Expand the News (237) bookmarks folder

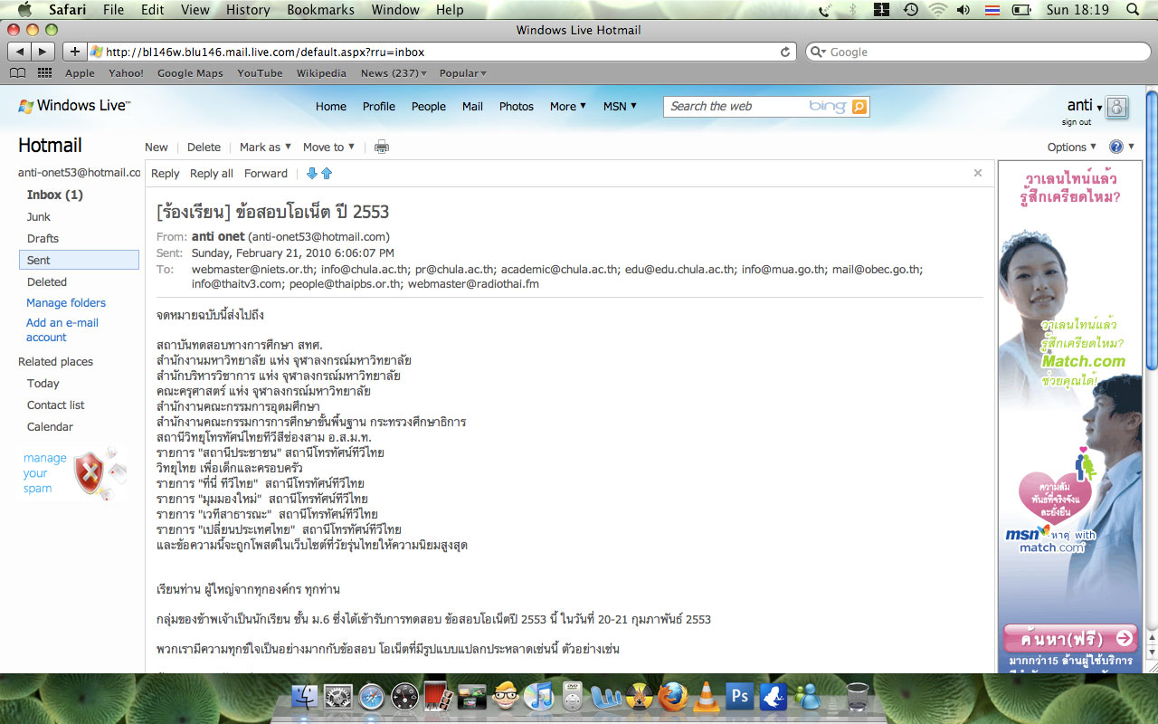(x=392, y=73)
